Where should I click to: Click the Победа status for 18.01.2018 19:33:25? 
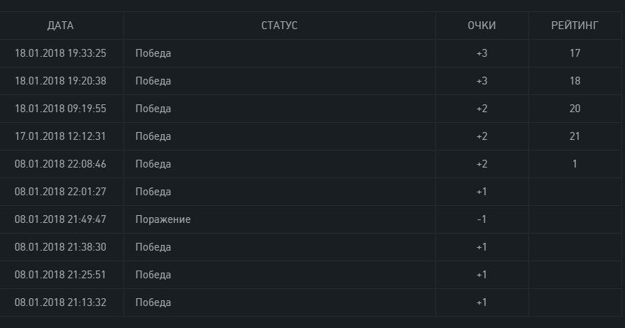[x=153, y=53]
